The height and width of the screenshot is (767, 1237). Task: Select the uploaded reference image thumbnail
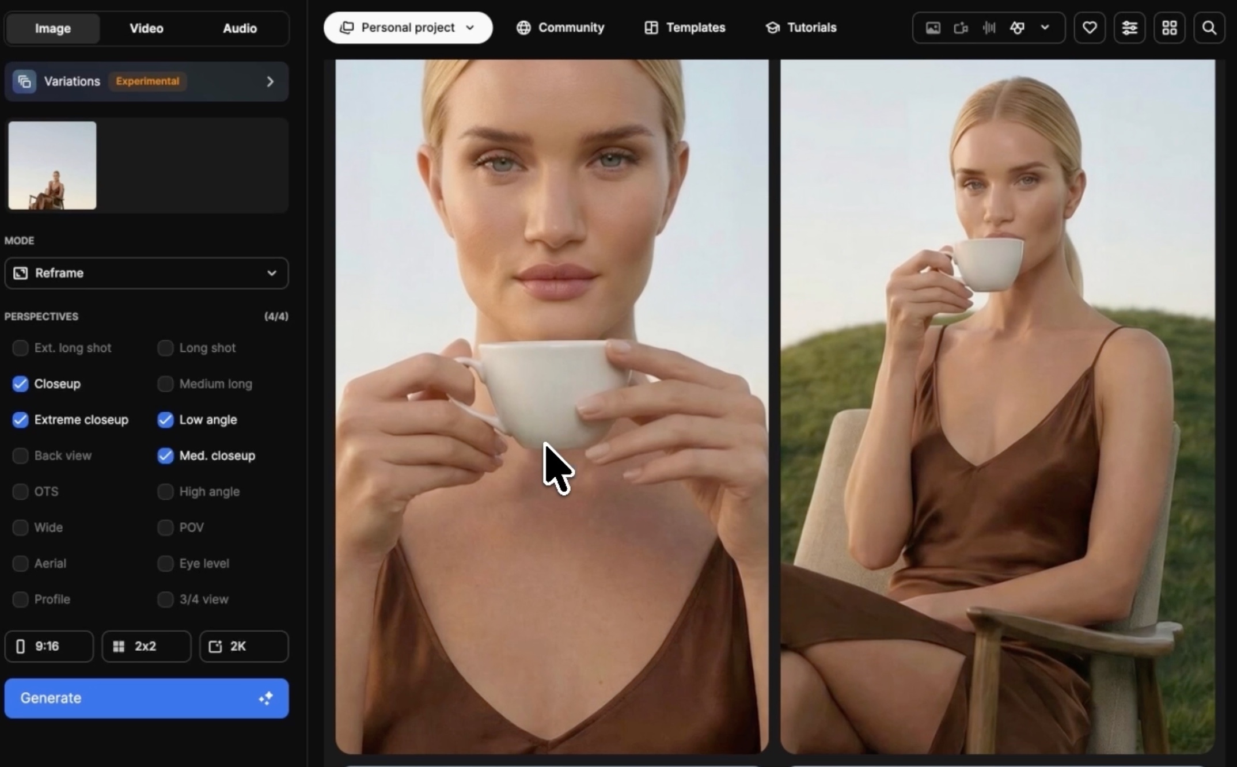coord(52,165)
